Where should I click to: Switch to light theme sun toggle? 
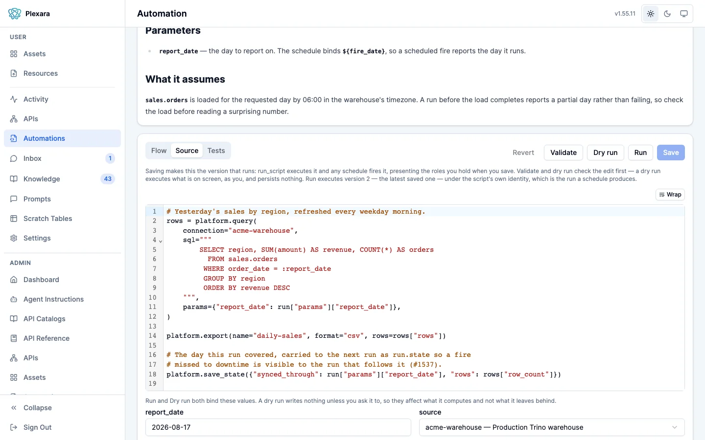(x=651, y=14)
